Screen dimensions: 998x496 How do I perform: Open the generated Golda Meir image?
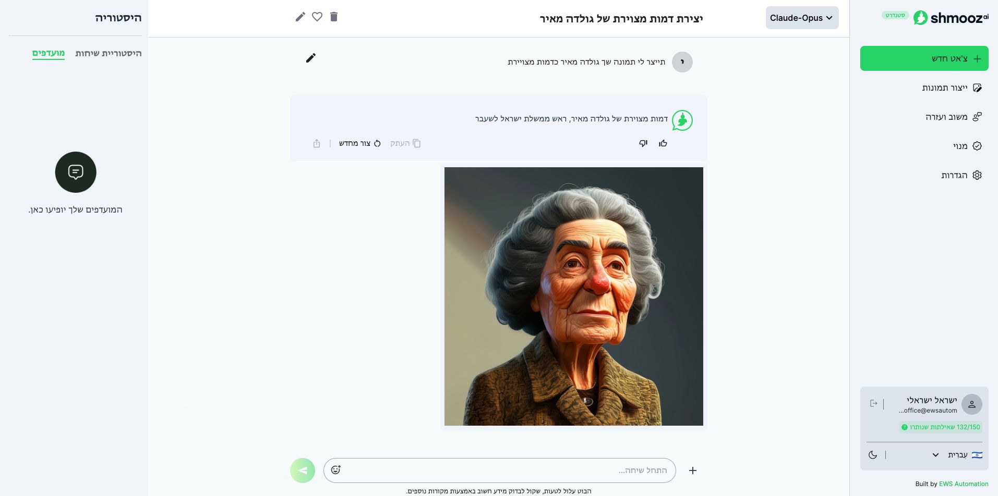[574, 296]
